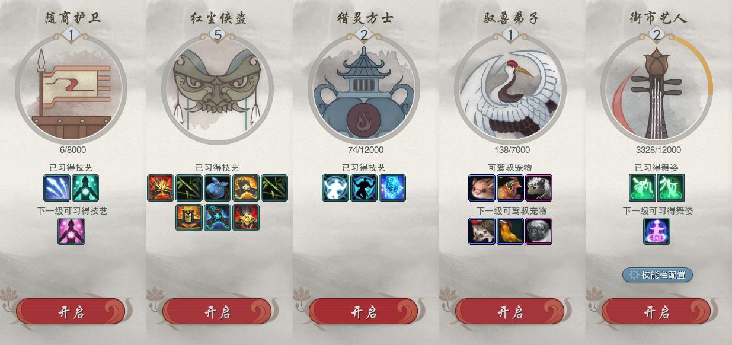Click 开启 button under 随商护卫
Viewport: 732px width, 345px height.
71,312
